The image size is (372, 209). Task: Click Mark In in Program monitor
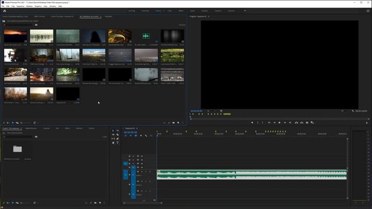click(x=257, y=122)
